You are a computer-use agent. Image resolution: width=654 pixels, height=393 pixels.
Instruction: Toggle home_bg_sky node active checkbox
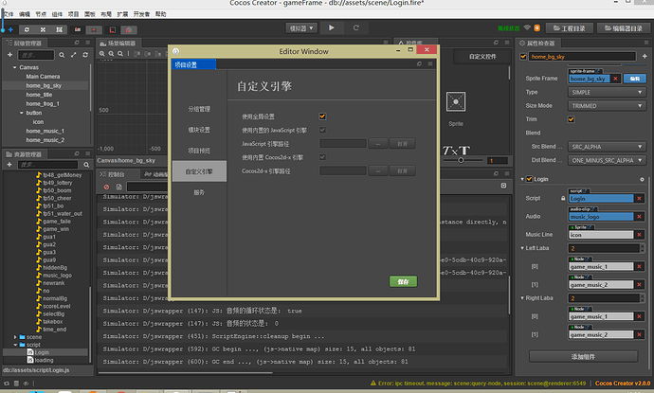coord(523,56)
